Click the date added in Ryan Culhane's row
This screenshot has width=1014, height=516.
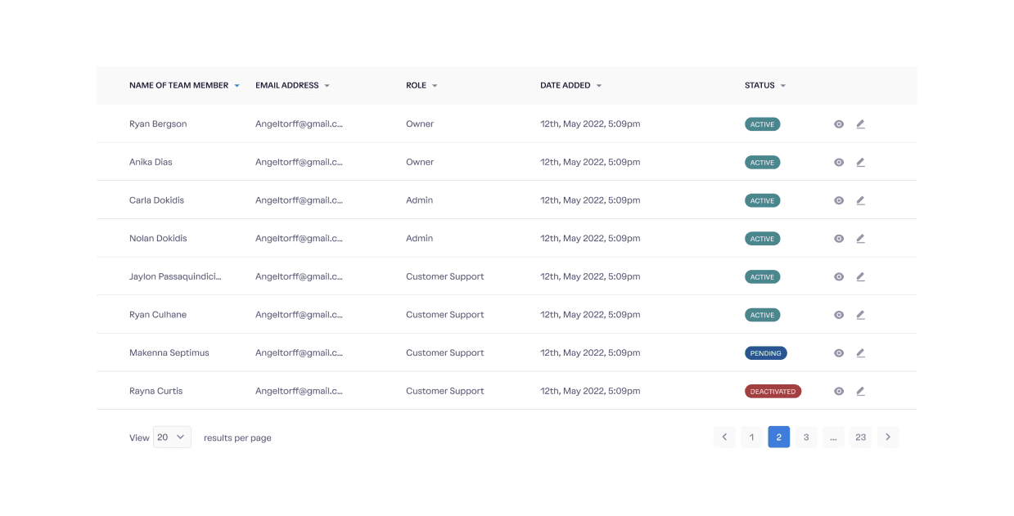coord(590,315)
